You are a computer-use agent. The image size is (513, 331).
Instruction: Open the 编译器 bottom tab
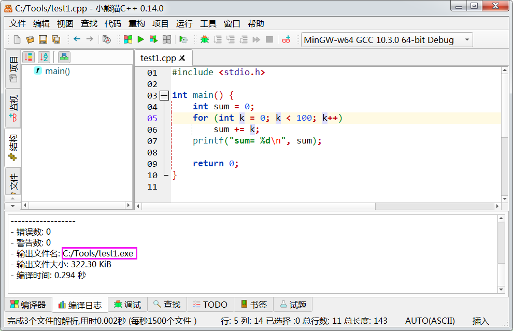(28, 305)
